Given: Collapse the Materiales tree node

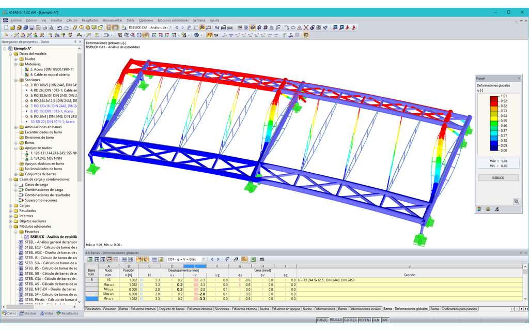Looking at the screenshot, I should (16, 64).
